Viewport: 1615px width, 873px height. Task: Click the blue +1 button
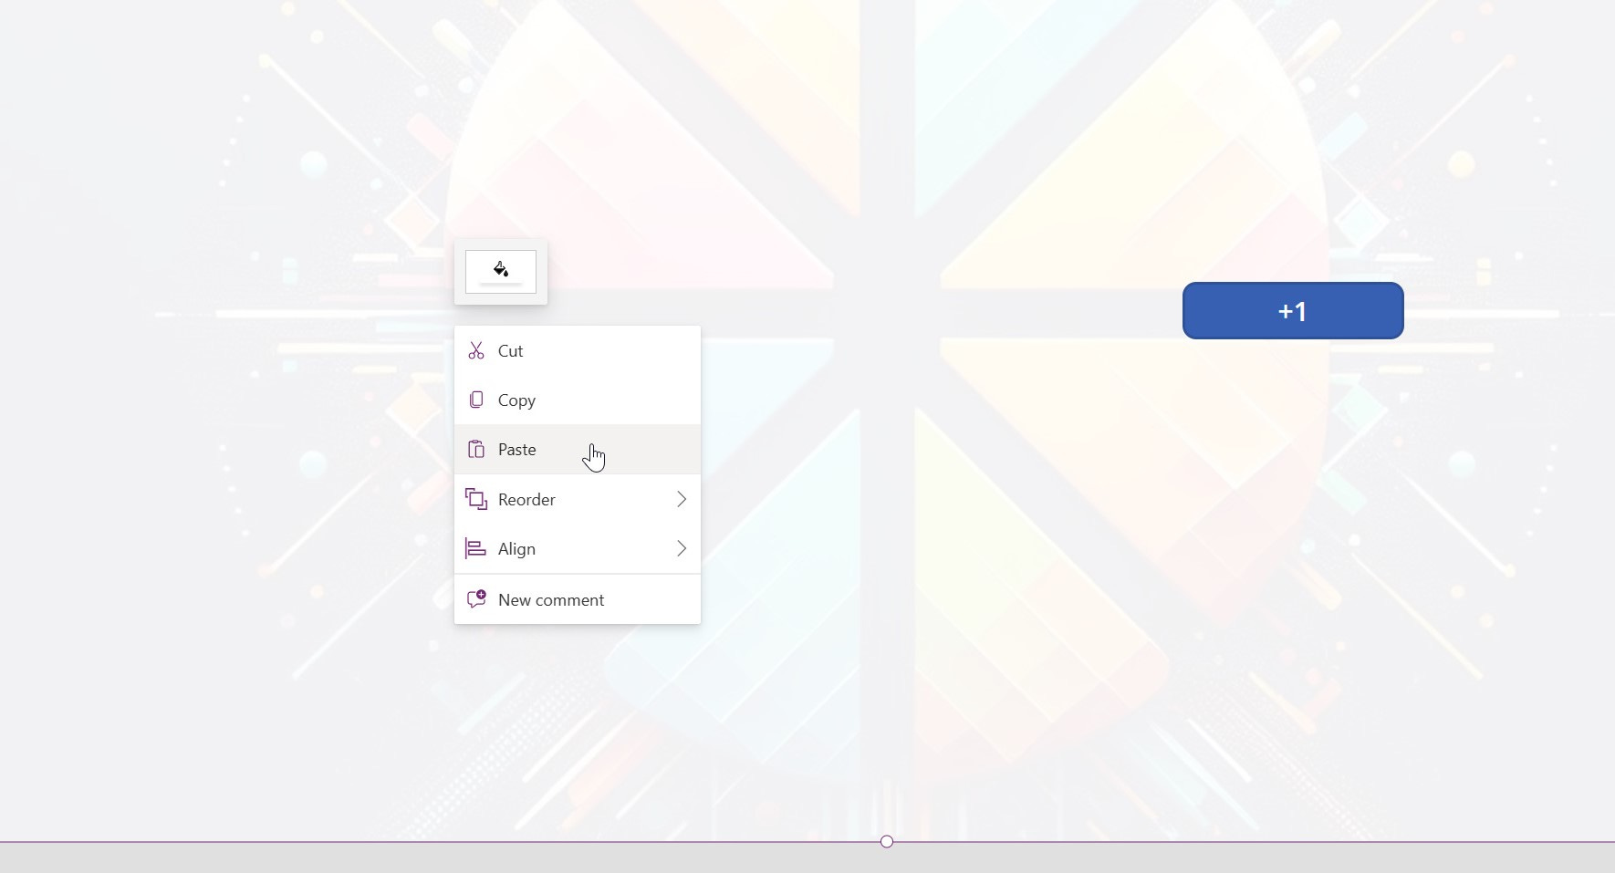(x=1293, y=311)
